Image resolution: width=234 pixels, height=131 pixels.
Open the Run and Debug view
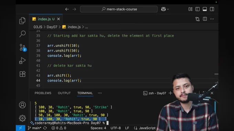(x=22, y=61)
